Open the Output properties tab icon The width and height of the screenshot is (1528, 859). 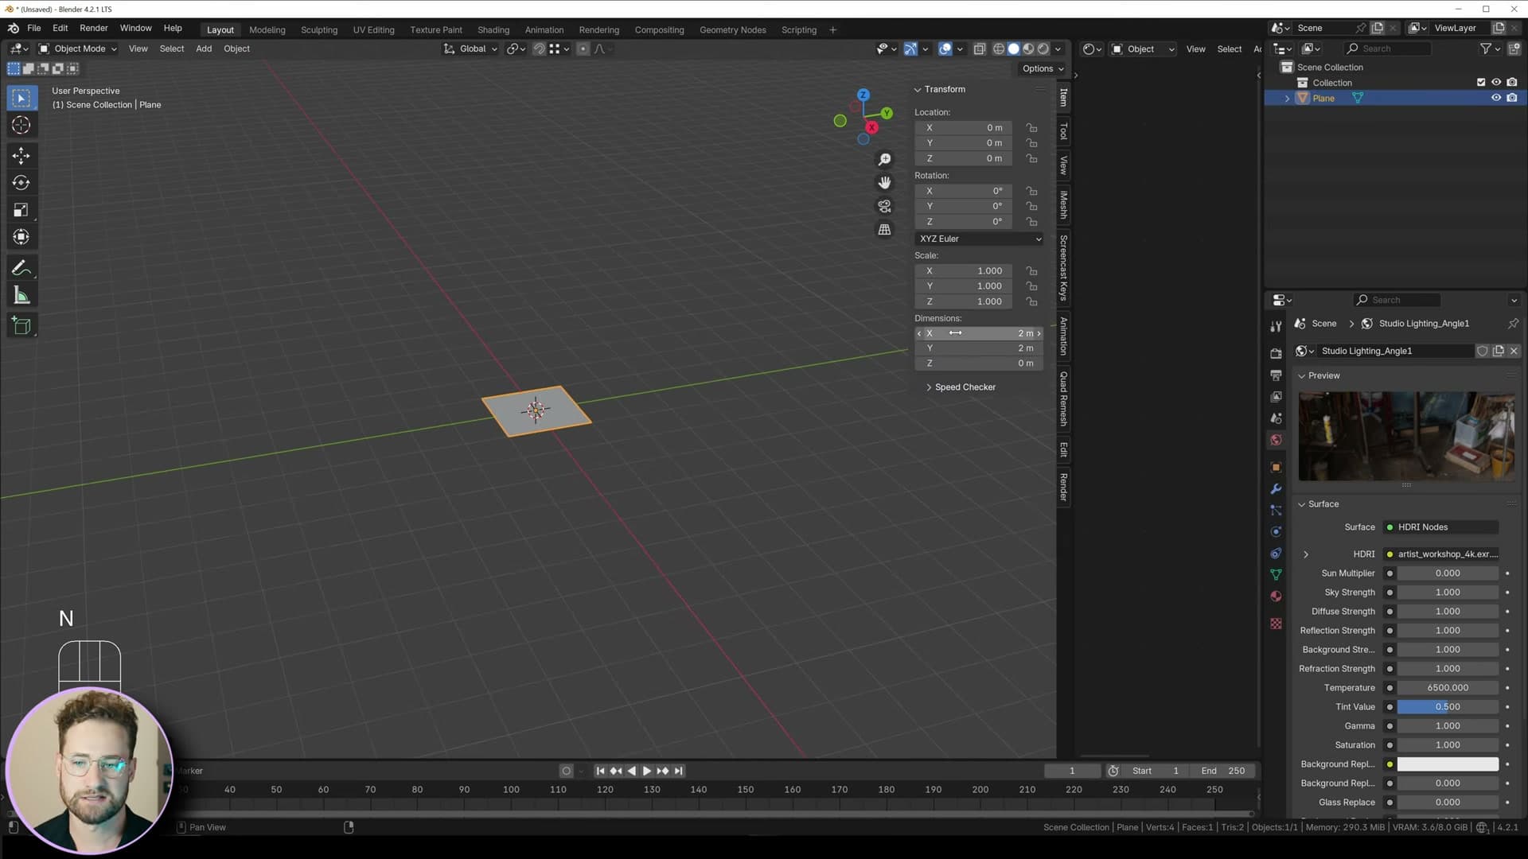[x=1276, y=375]
